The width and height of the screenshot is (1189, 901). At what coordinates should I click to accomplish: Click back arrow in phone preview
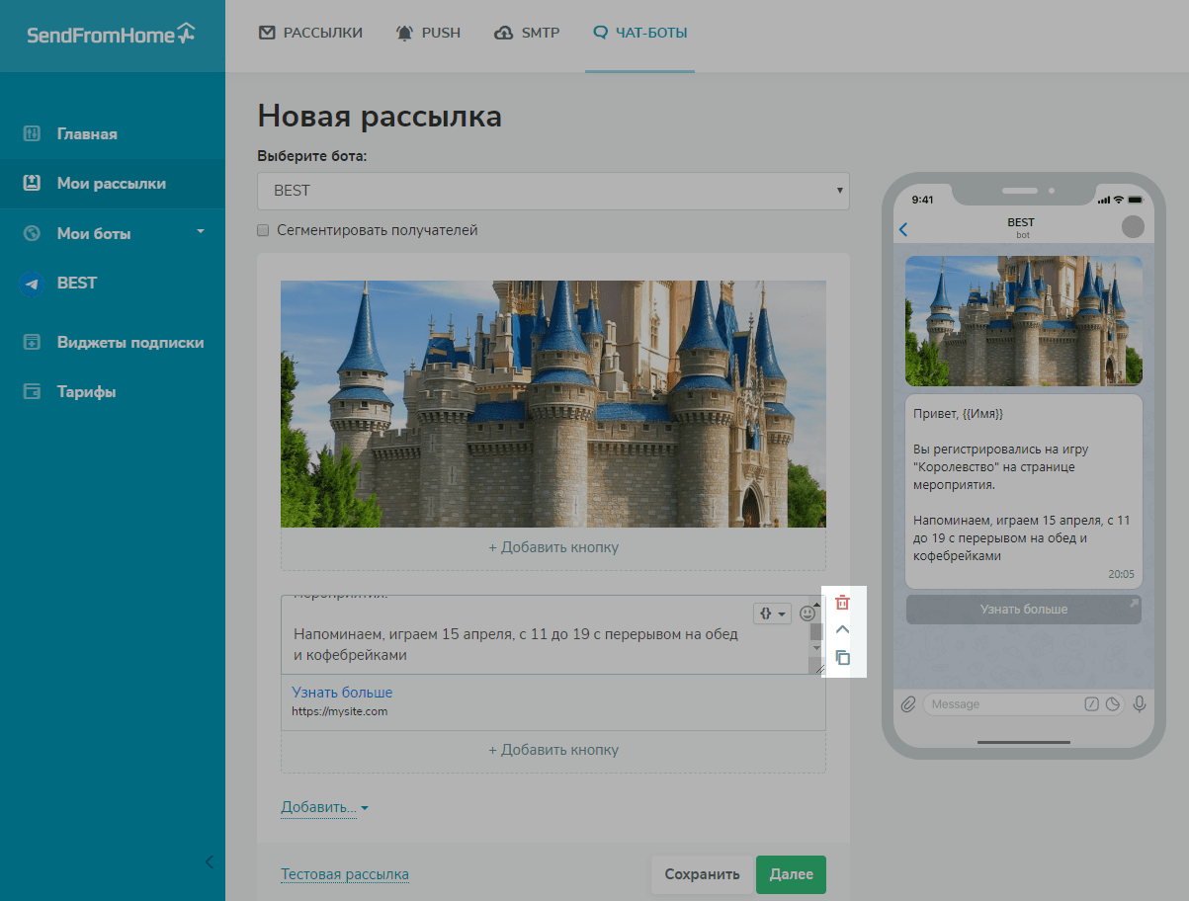click(903, 230)
